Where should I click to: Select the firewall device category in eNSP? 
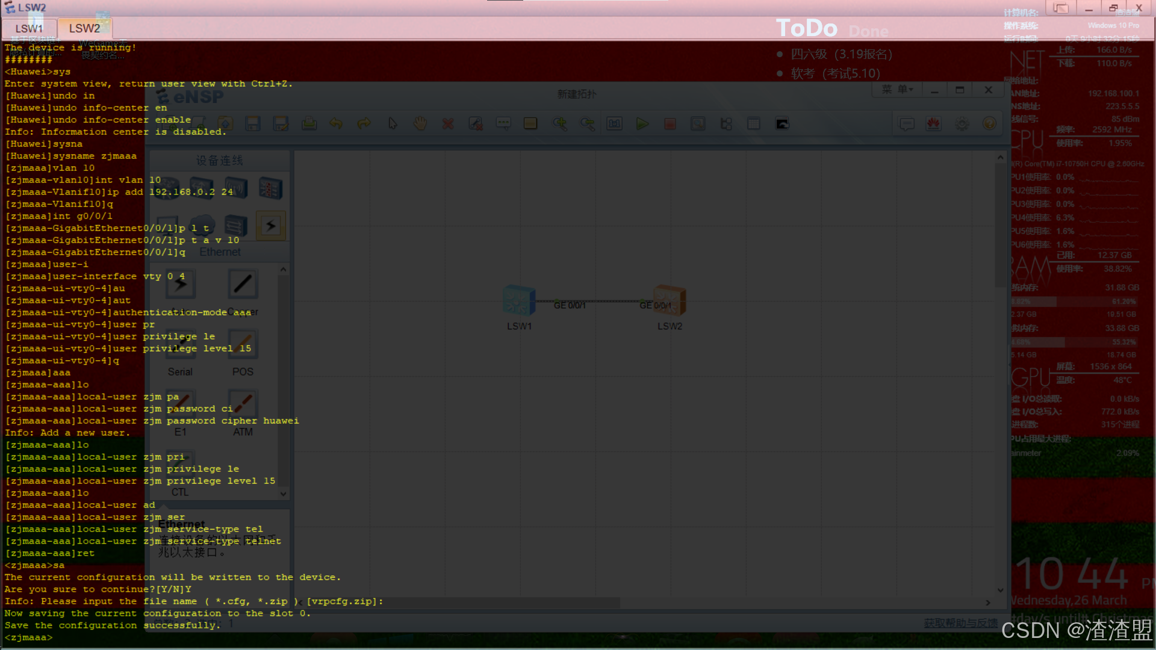270,188
